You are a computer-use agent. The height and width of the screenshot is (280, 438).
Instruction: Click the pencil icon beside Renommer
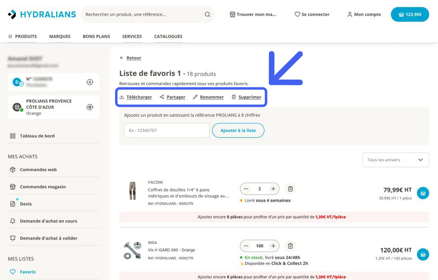tap(195, 97)
